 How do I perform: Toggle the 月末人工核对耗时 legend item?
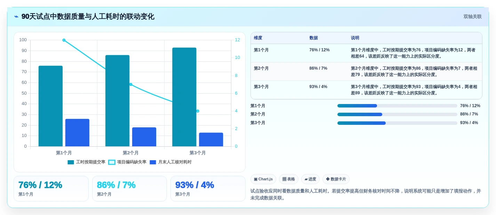pos(170,162)
